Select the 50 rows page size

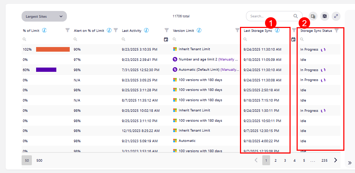pyautogui.click(x=27, y=160)
